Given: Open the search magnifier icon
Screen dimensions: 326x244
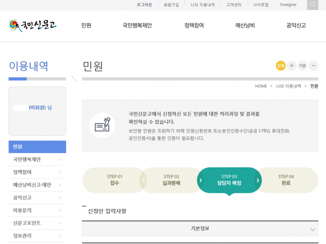Looking at the screenshot, I should 313,5.
